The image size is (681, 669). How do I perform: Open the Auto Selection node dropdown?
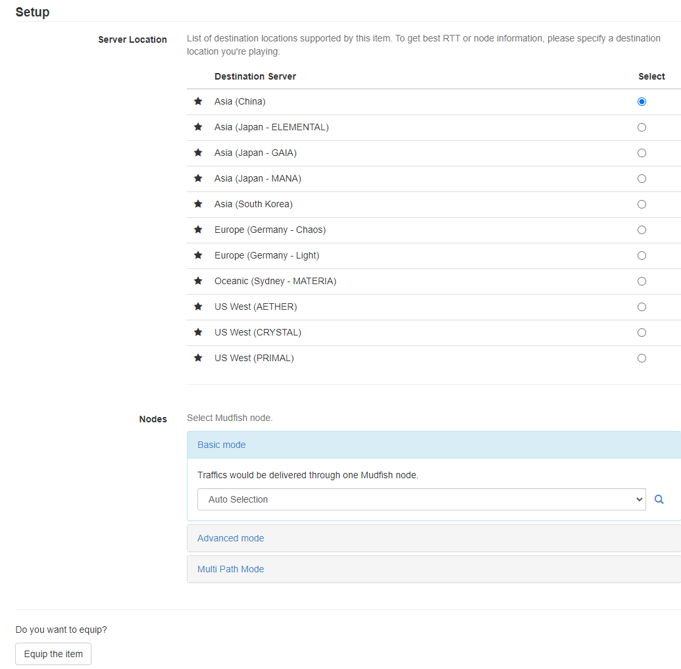tap(421, 499)
